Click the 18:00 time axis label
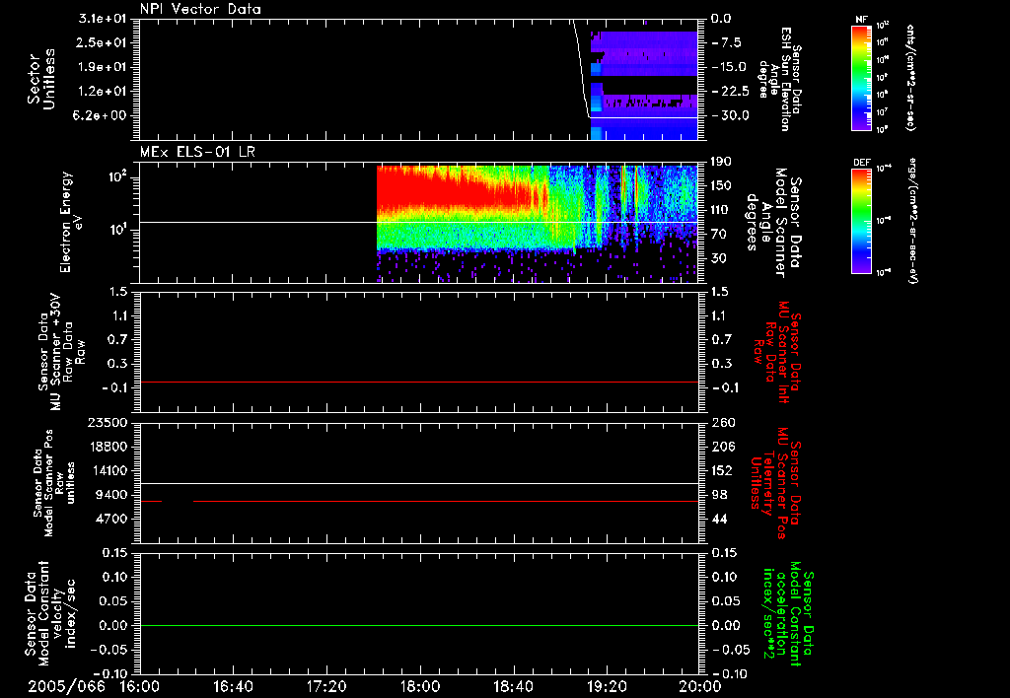The width and height of the screenshot is (1010, 698). [420, 686]
